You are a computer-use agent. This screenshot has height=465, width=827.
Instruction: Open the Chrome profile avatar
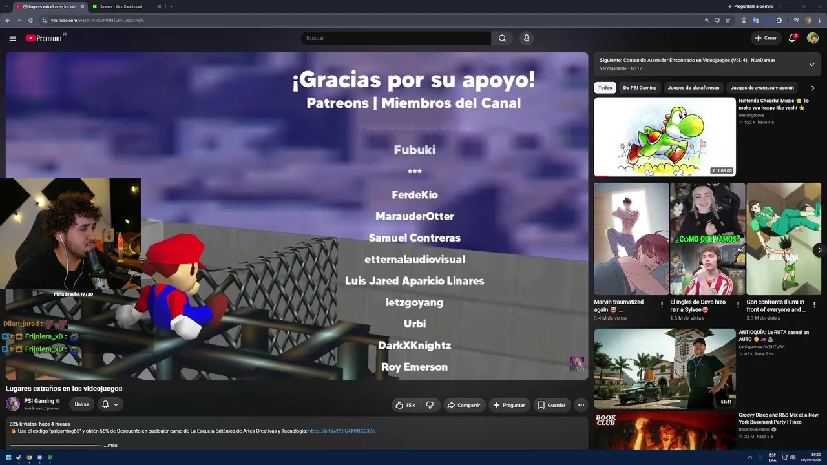click(808, 20)
